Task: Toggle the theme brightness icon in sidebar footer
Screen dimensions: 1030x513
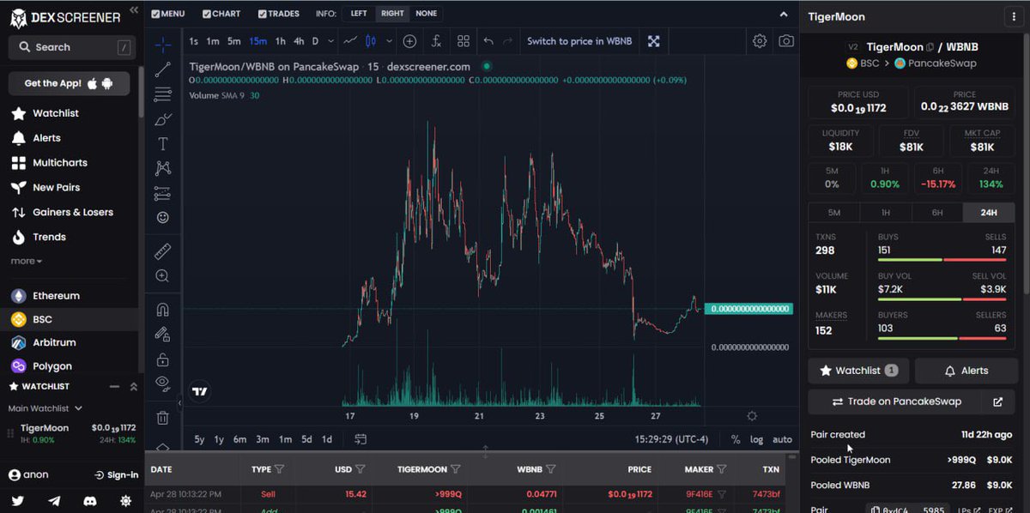Action: click(x=126, y=500)
